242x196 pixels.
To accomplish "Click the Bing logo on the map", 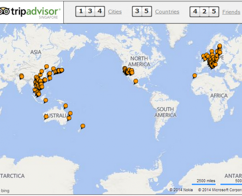I will pyautogui.click(x=5, y=190).
